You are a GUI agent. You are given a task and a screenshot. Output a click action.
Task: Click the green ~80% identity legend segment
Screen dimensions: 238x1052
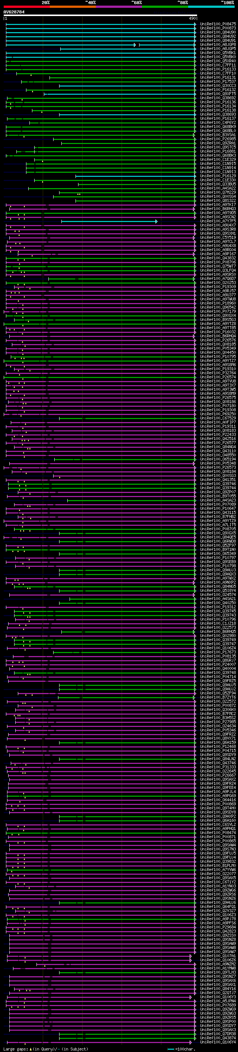click(x=165, y=7)
